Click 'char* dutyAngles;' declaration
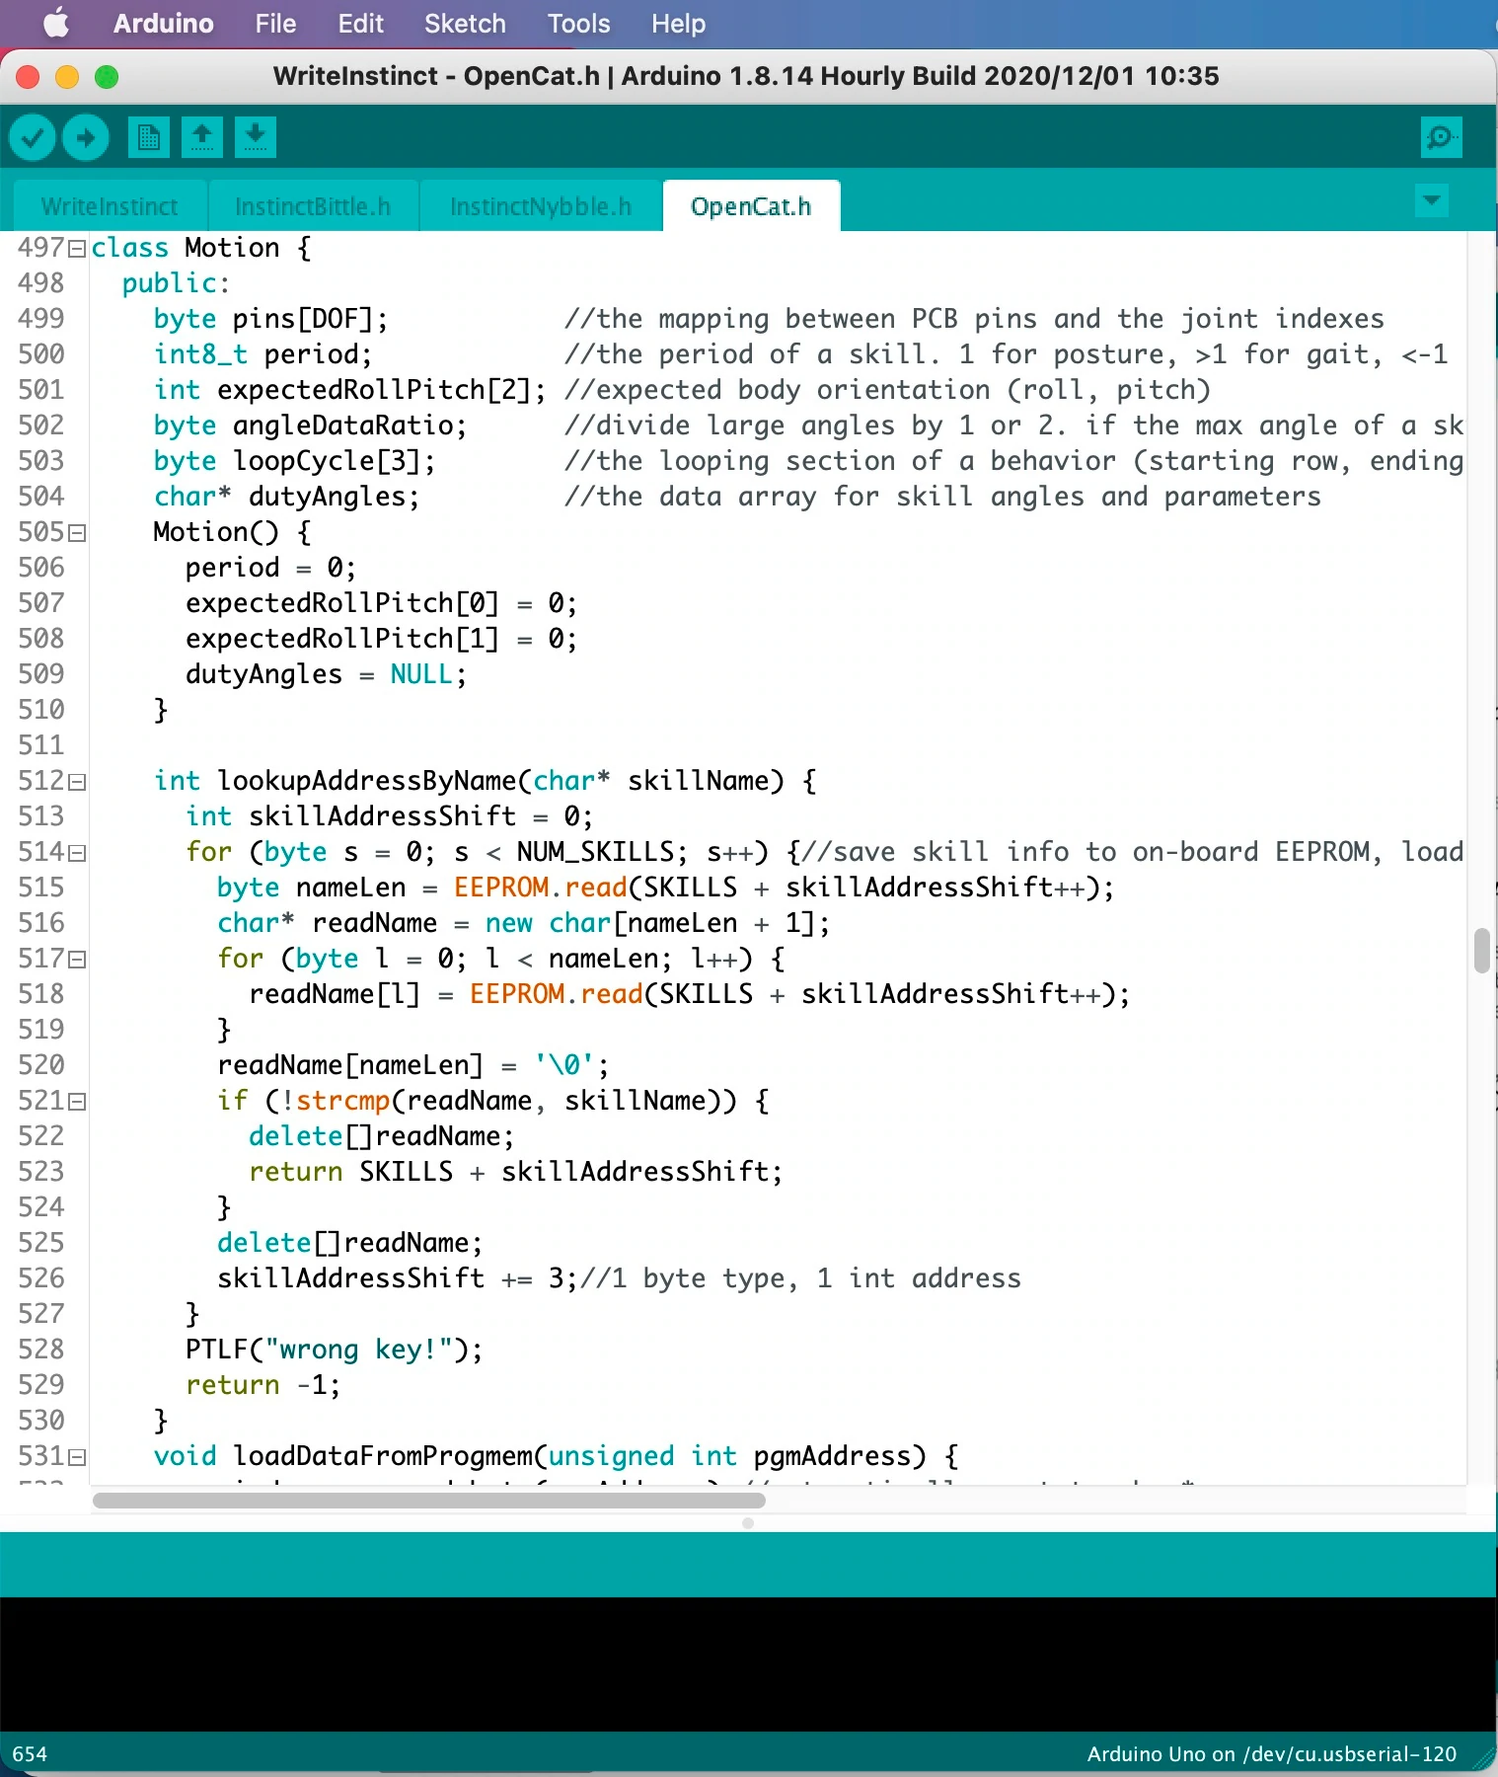Image resolution: width=1498 pixels, height=1777 pixels. (x=286, y=497)
